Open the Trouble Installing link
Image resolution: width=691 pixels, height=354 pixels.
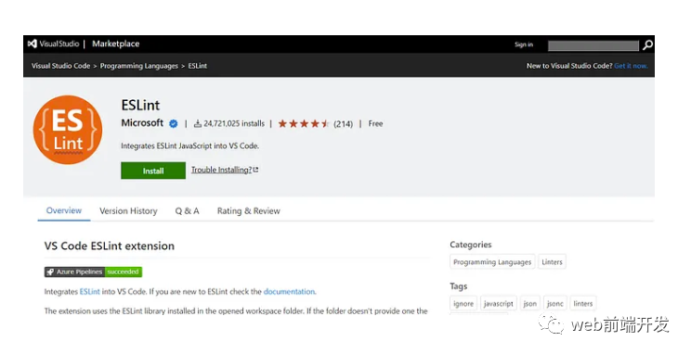pos(225,170)
